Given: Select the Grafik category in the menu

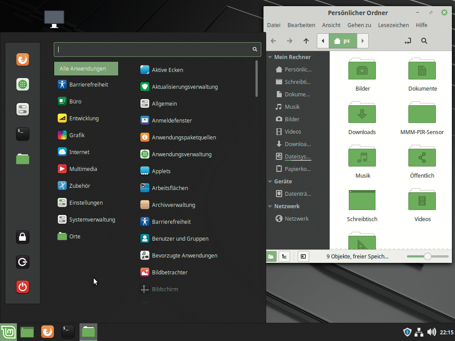Looking at the screenshot, I should click(77, 135).
